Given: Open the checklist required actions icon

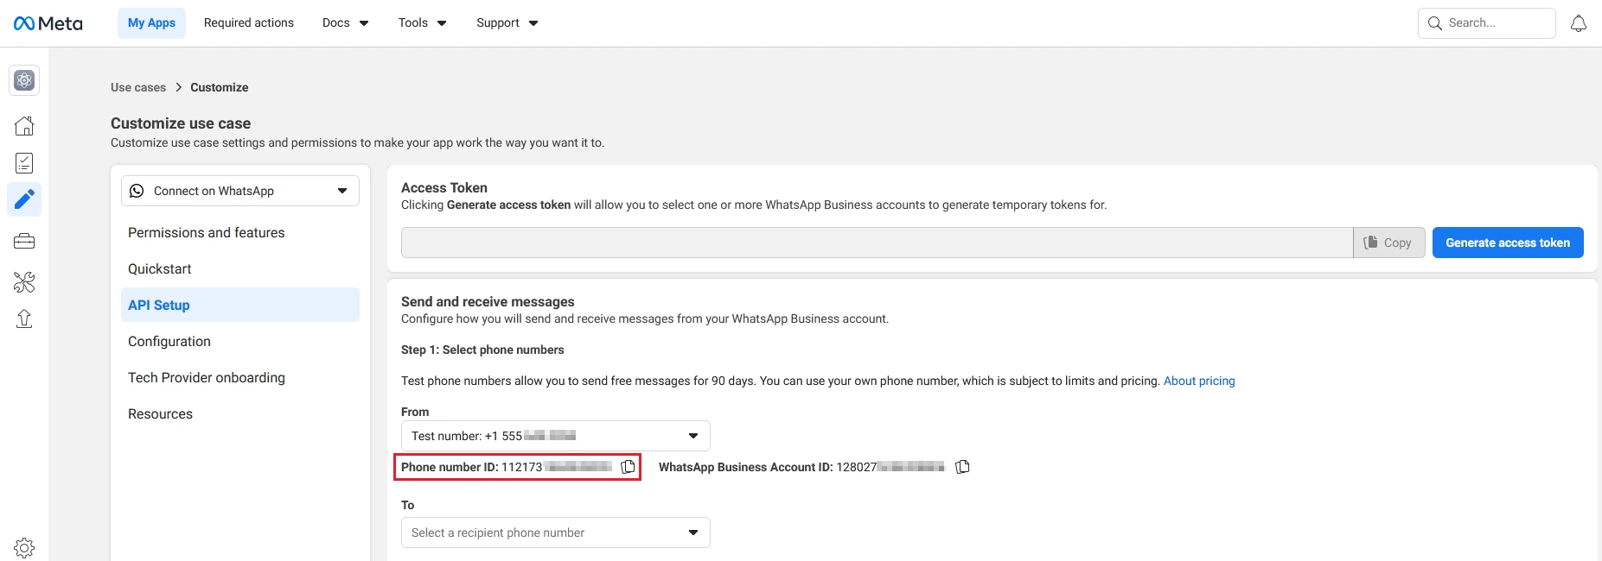Looking at the screenshot, I should (24, 163).
